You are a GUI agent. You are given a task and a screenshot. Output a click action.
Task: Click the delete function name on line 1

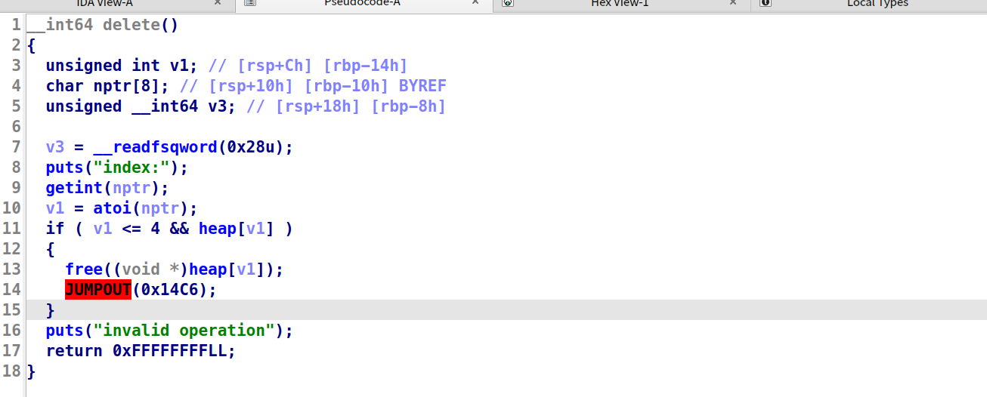131,25
